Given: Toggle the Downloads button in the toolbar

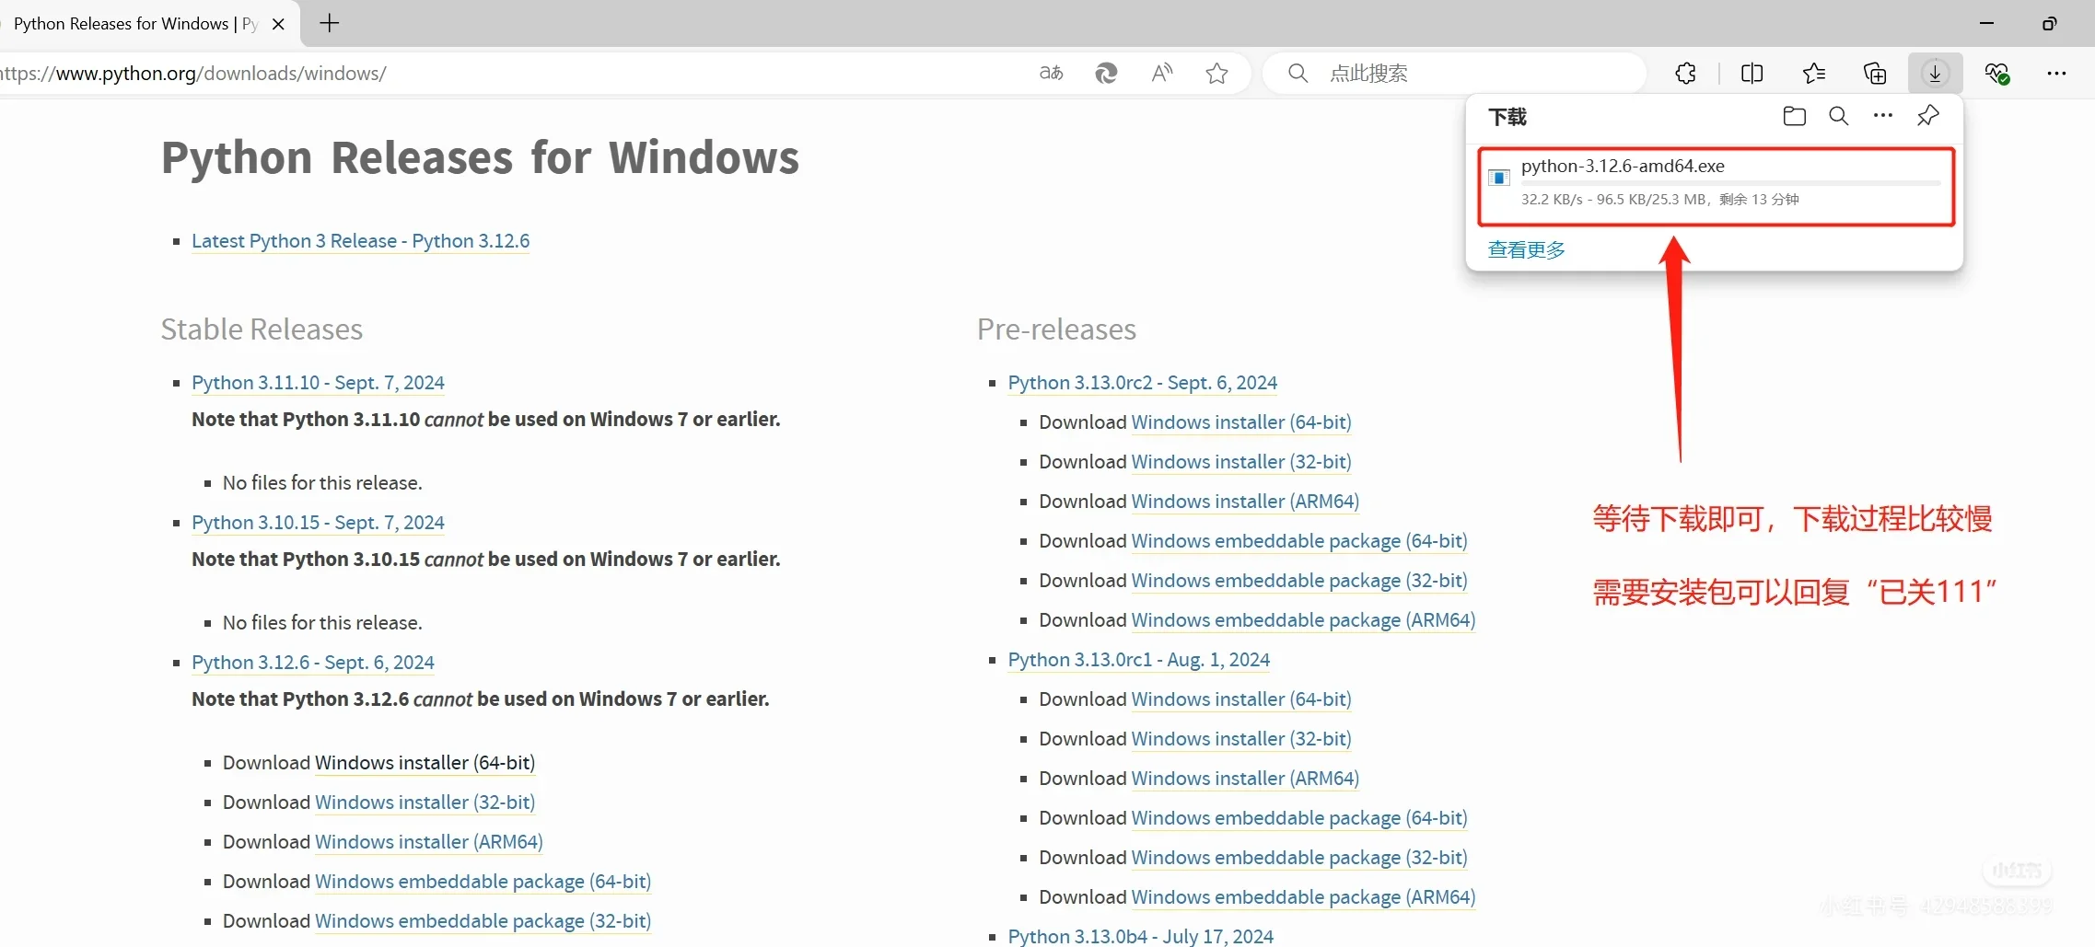Looking at the screenshot, I should coord(1935,73).
